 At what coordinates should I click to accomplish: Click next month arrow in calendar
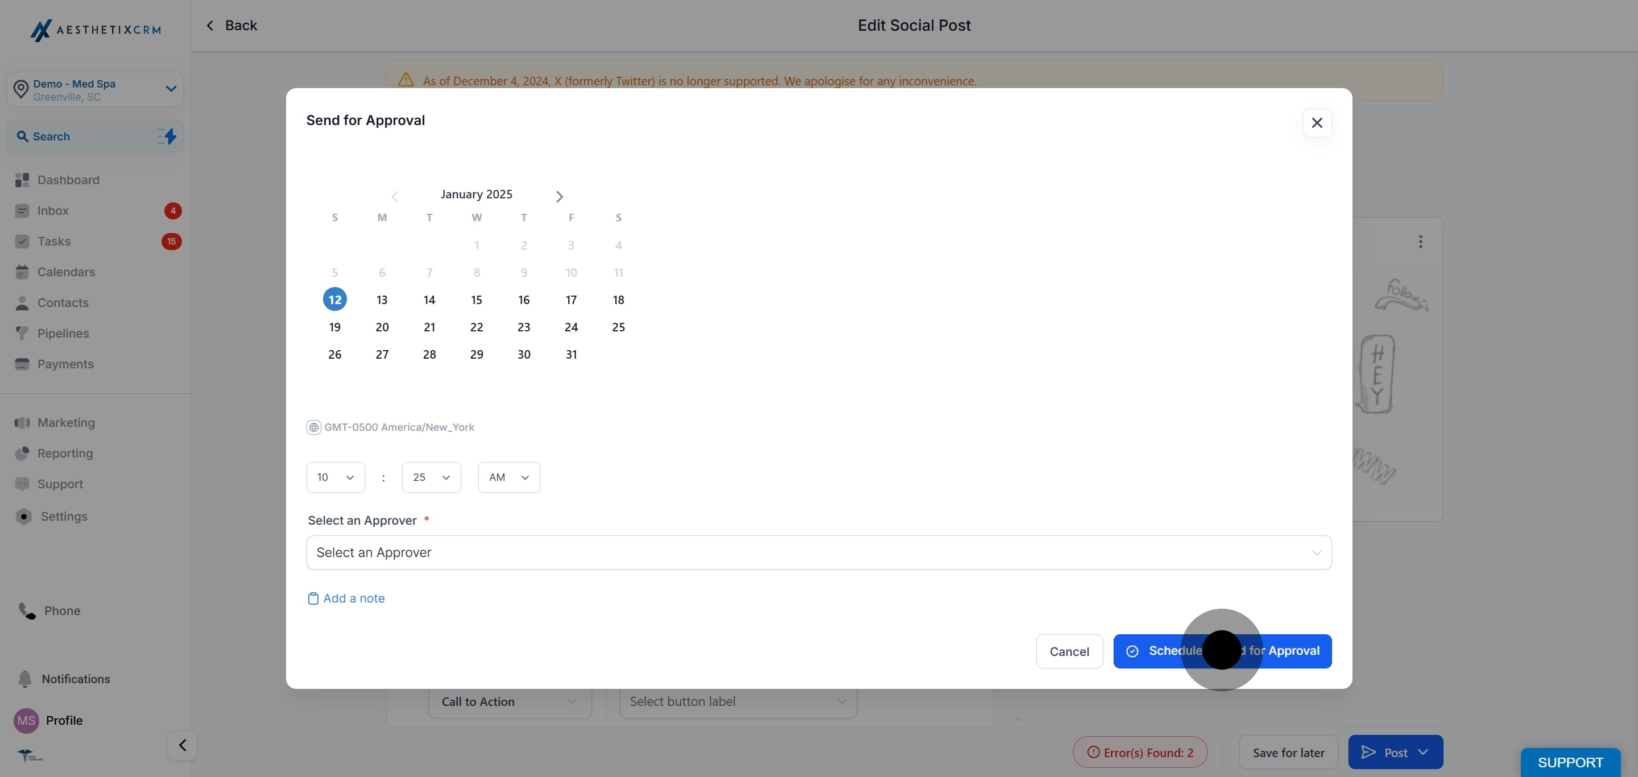(x=559, y=196)
